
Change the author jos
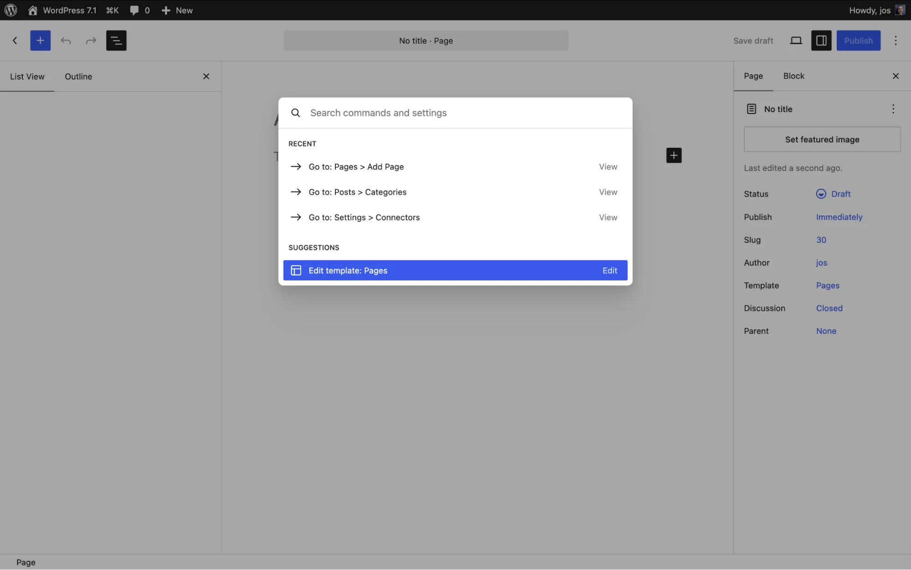click(821, 263)
